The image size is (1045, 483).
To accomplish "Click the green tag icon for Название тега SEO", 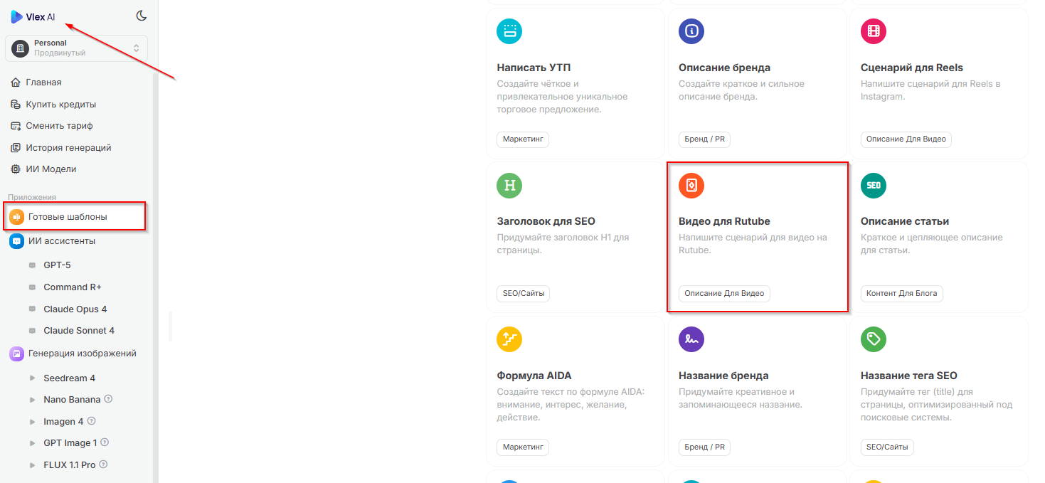I will pos(874,339).
